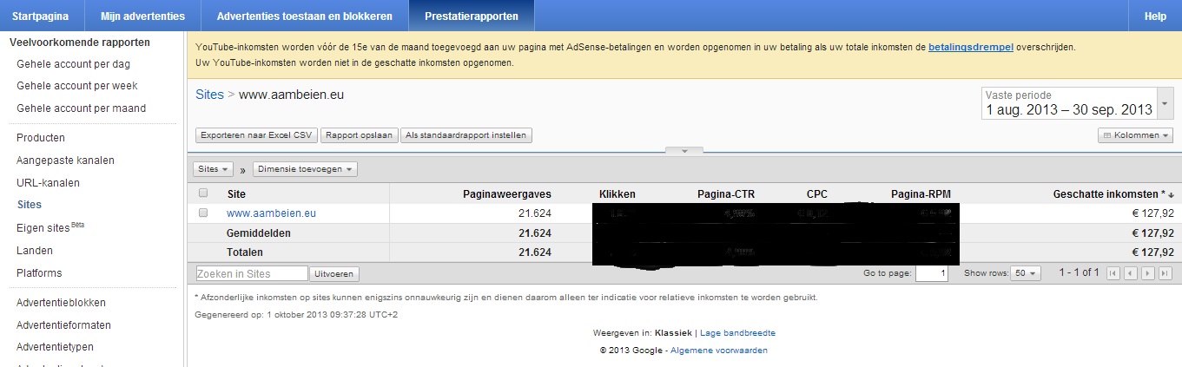Select Eigen sites Bèta in sidebar
The image size is (1182, 367).
click(x=50, y=227)
